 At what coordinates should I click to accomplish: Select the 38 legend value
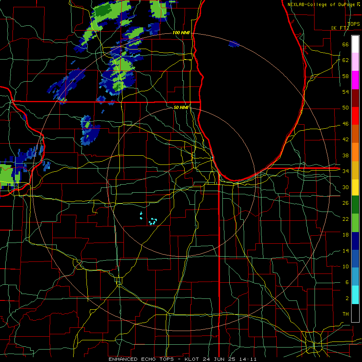tap(346, 156)
